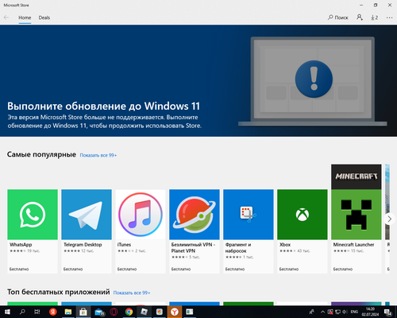Open the People icon in the tray
The width and height of the screenshot is (397, 318).
pyautogui.click(x=312, y=312)
